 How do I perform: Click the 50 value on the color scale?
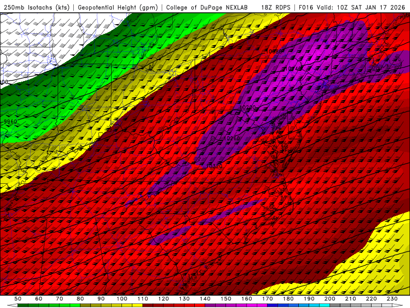tap(17, 299)
